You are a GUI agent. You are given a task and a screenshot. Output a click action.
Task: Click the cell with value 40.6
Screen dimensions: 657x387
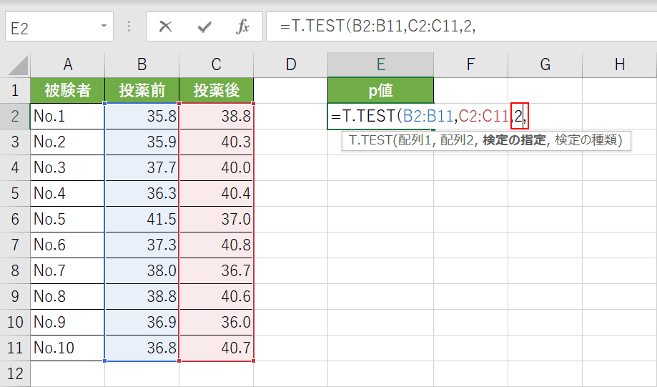(216, 296)
